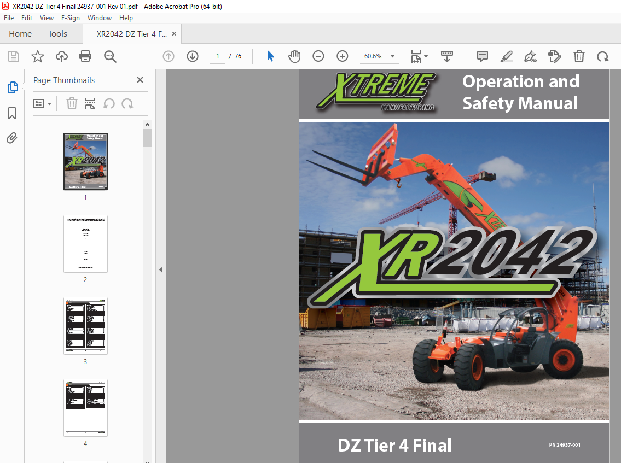621x463 pixels.
Task: Rotate page clockwise in main toolbar
Action: point(603,56)
